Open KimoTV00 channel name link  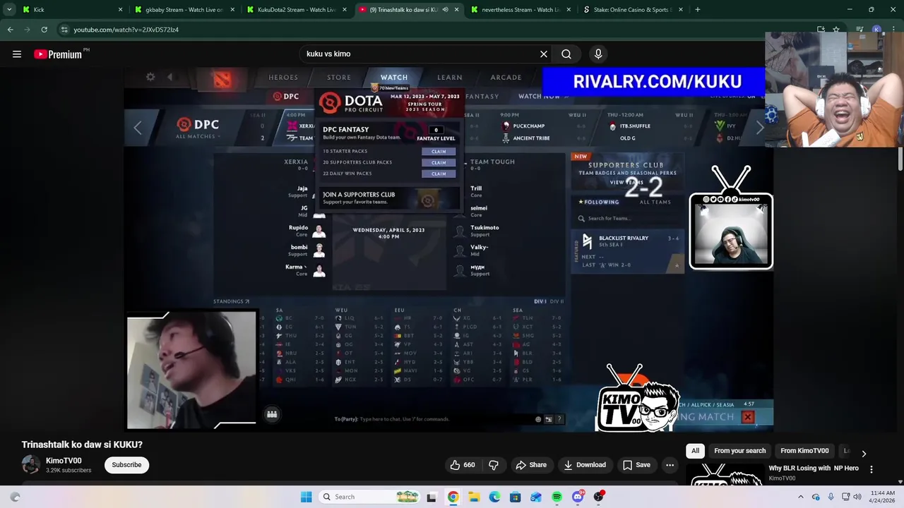coord(64,461)
